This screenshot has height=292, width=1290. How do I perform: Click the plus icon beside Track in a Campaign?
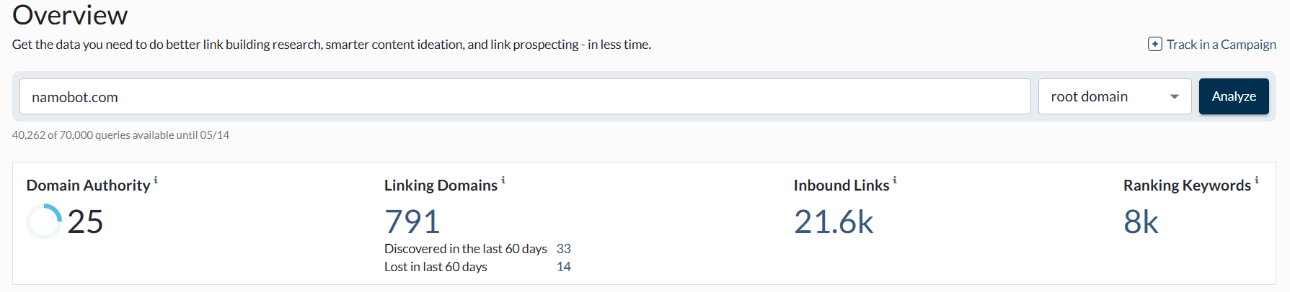(1154, 44)
